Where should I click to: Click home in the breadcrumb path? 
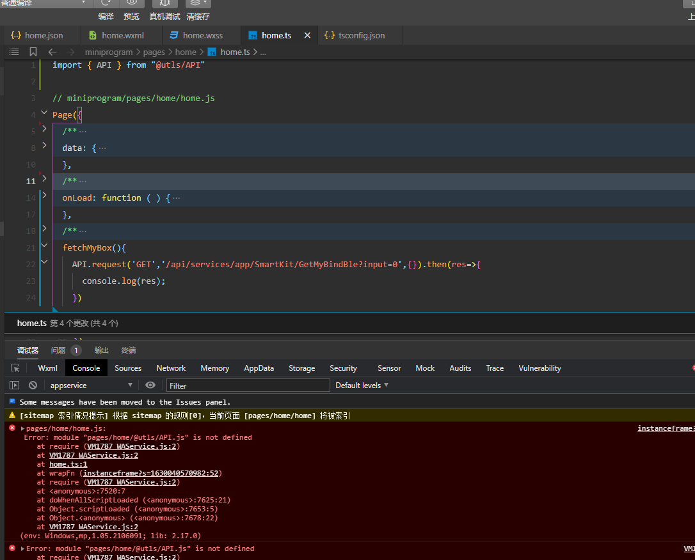click(186, 52)
